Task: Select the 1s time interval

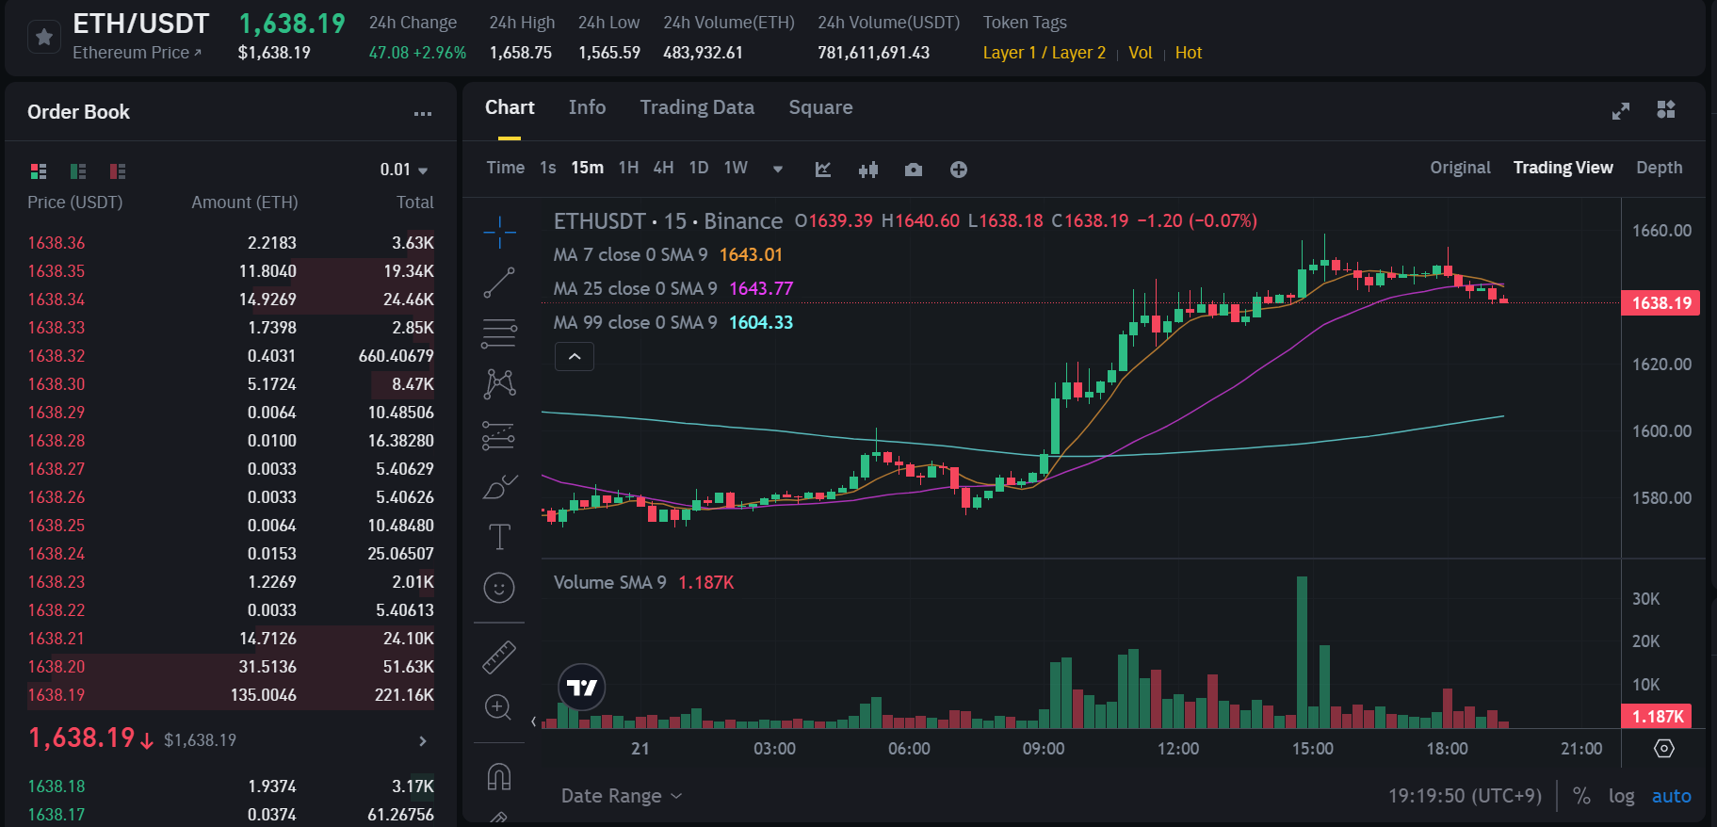Action: (548, 168)
